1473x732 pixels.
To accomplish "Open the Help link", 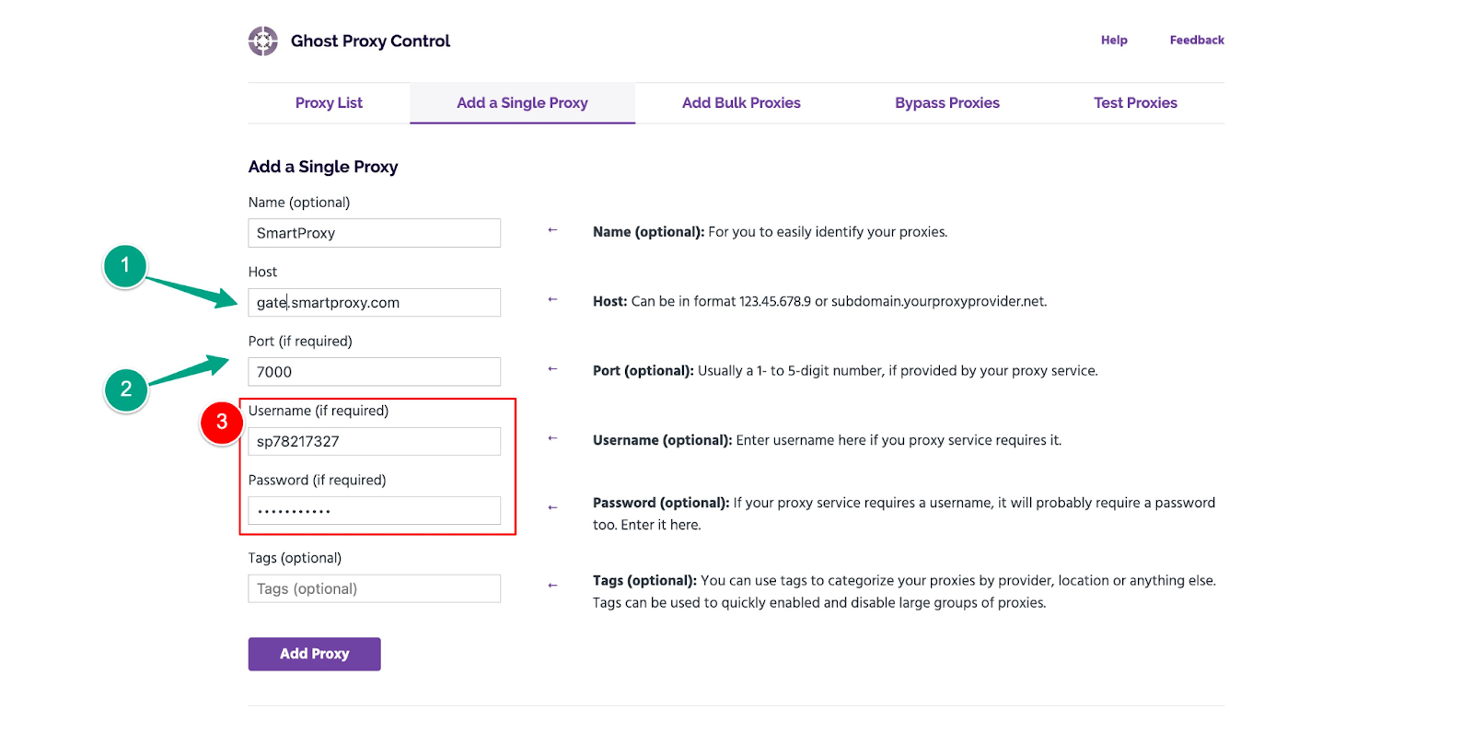I will (1114, 41).
